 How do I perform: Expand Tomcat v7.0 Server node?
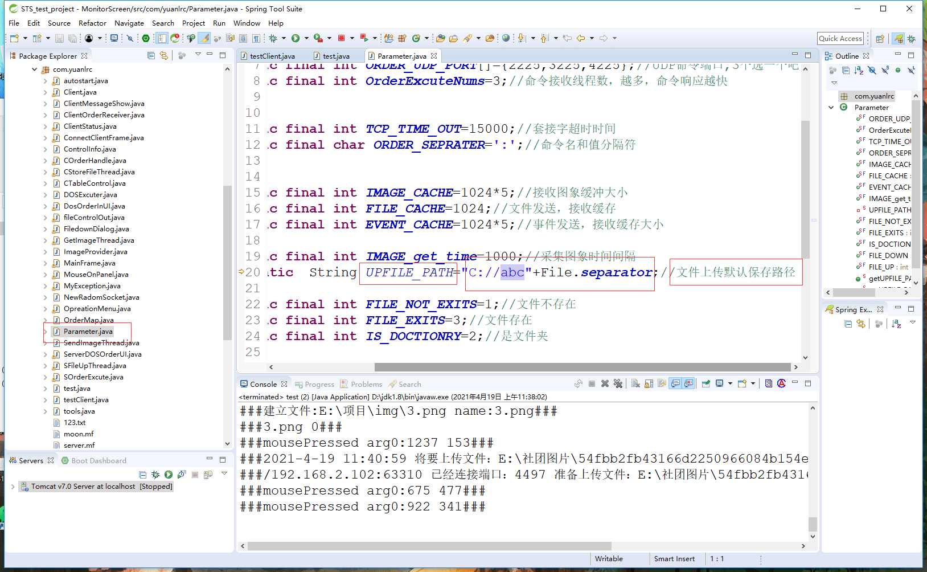click(x=13, y=487)
